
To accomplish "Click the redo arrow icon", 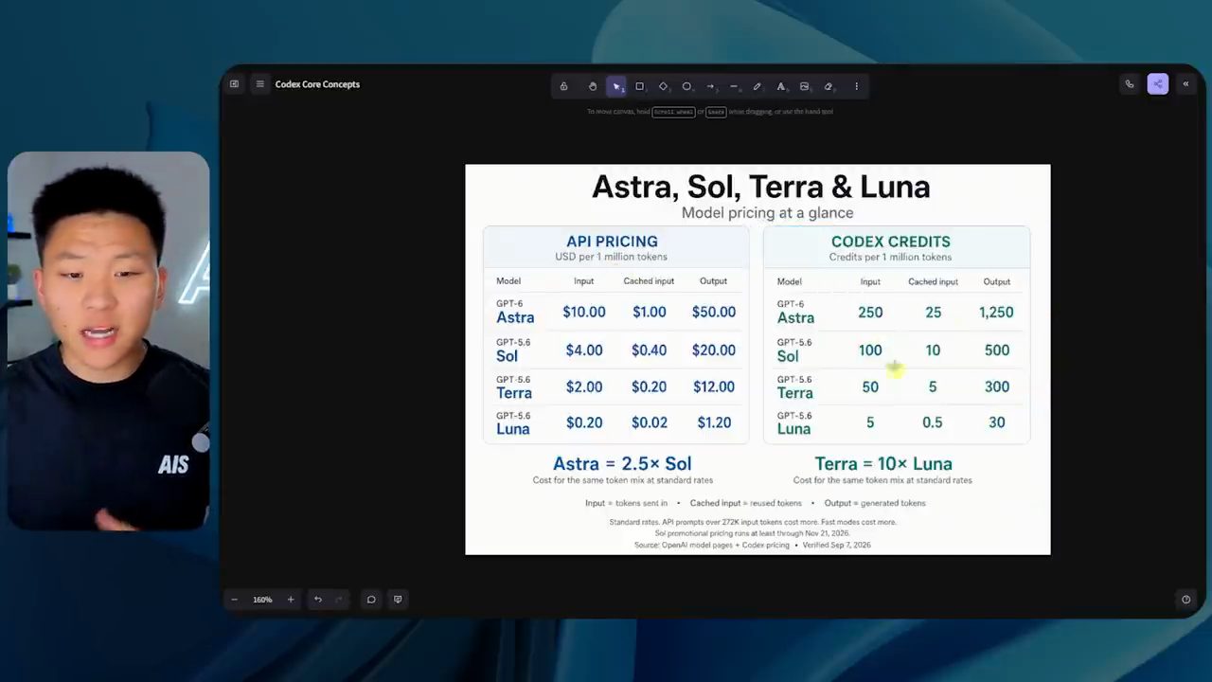I will click(339, 600).
